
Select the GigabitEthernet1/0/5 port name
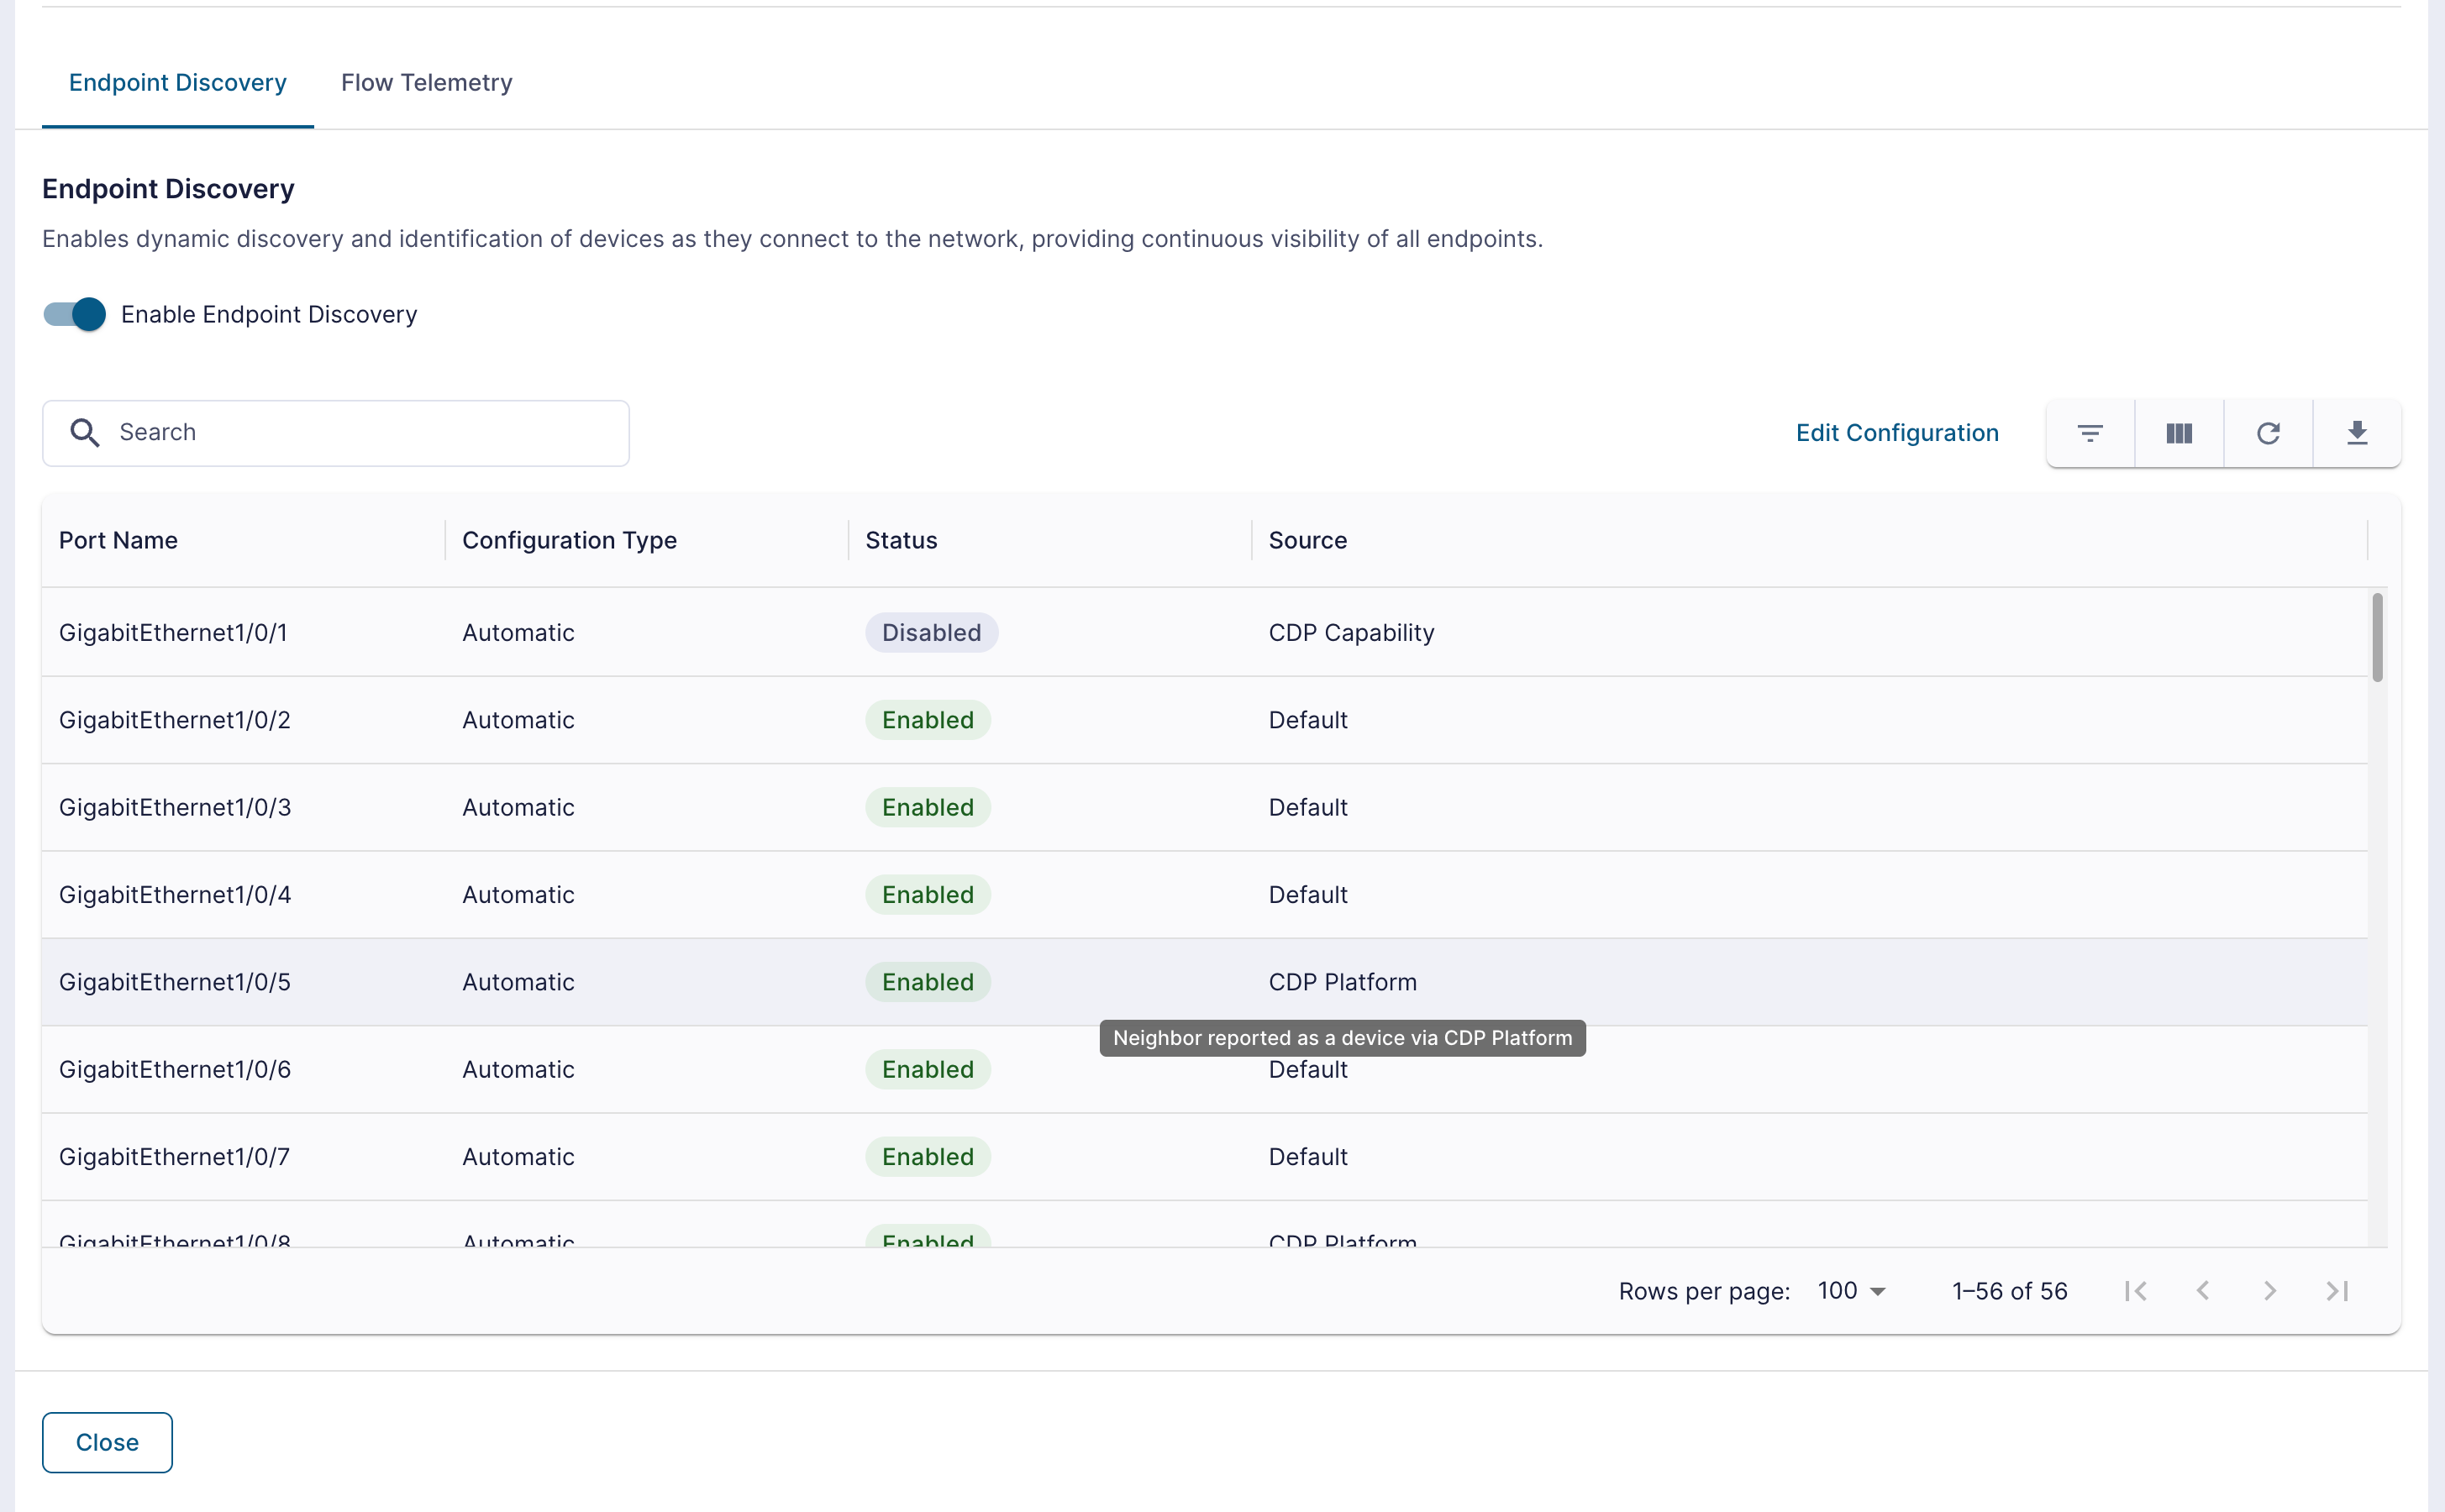point(175,982)
